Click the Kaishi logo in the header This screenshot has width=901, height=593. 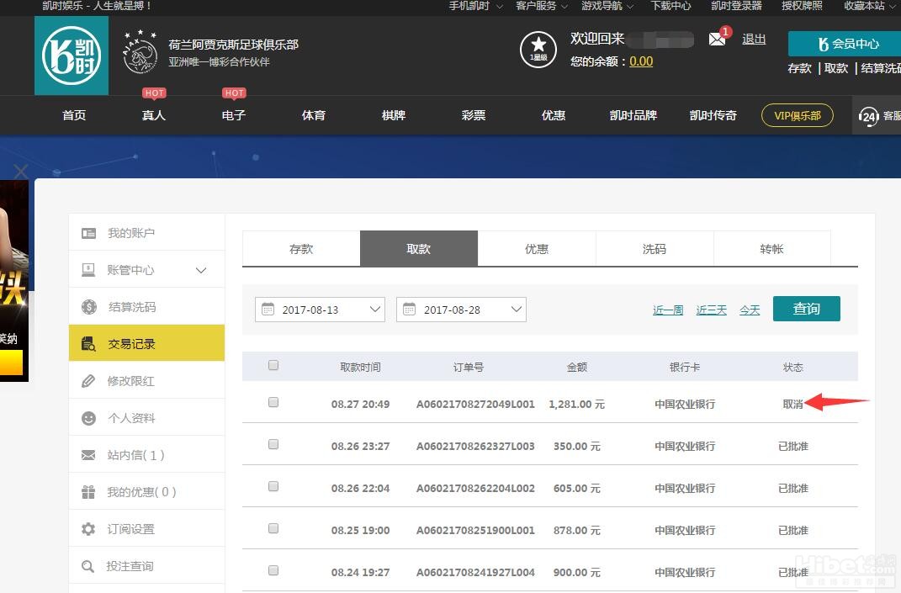[x=72, y=56]
